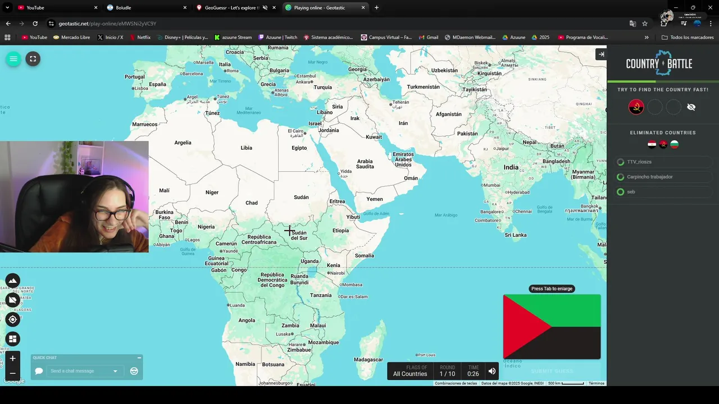The image size is (719, 404).
Task: Reload the Geotastic page
Action: coord(35,24)
